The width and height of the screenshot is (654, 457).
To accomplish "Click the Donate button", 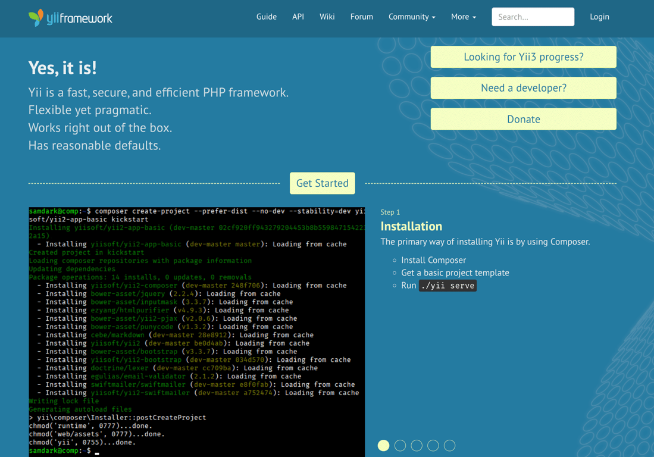I will point(524,119).
